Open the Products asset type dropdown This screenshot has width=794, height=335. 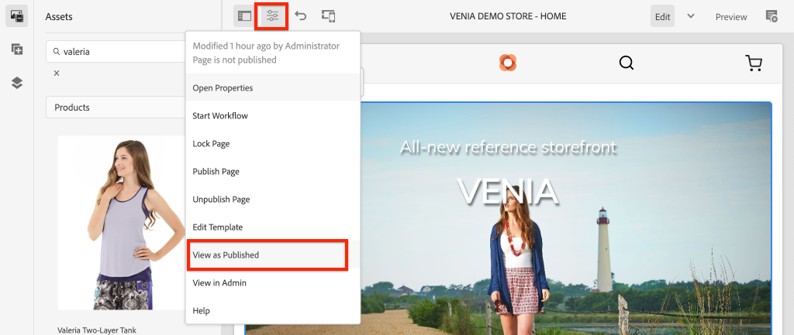[x=116, y=108]
